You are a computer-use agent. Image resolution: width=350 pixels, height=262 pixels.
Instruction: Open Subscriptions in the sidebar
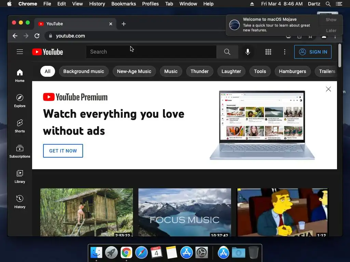[20, 151]
